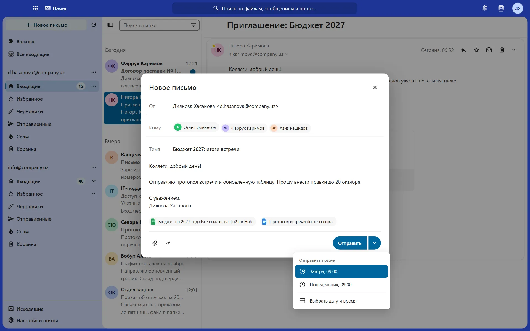The image size is (530, 331).
Task: Click the global search bar
Action: (264, 8)
